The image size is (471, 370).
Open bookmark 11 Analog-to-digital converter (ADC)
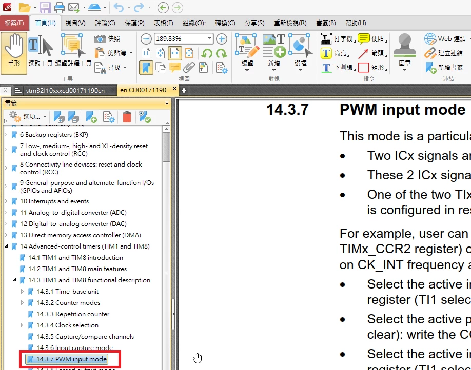[73, 213]
